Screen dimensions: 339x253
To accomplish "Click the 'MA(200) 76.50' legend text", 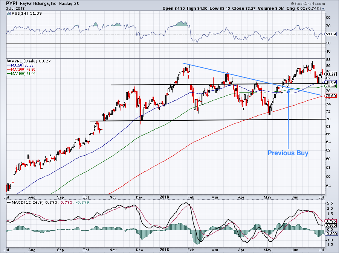I will pos(23,70).
